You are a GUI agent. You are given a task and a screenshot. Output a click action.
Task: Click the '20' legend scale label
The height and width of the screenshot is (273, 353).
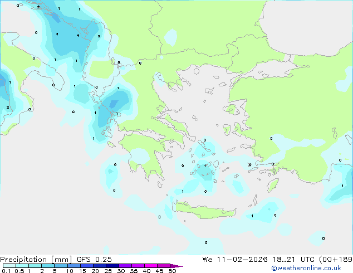tap(95, 271)
